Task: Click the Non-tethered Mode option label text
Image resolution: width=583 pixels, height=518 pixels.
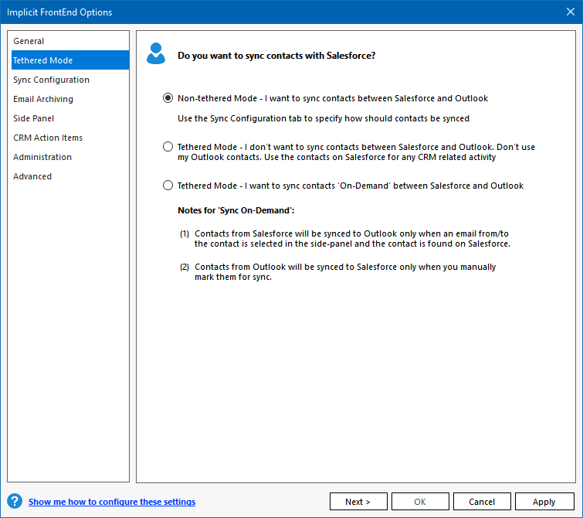Action: click(x=333, y=98)
